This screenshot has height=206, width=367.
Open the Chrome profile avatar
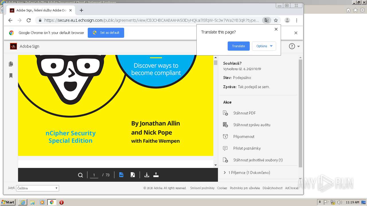tap(287, 20)
